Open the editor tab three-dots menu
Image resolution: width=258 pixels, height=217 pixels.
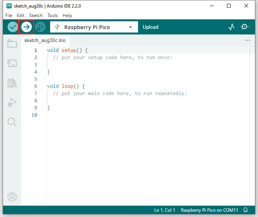tap(248, 41)
